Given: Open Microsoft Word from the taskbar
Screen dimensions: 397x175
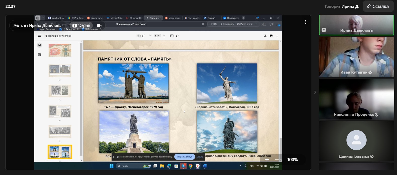Looking at the screenshot, I should click(x=205, y=166).
